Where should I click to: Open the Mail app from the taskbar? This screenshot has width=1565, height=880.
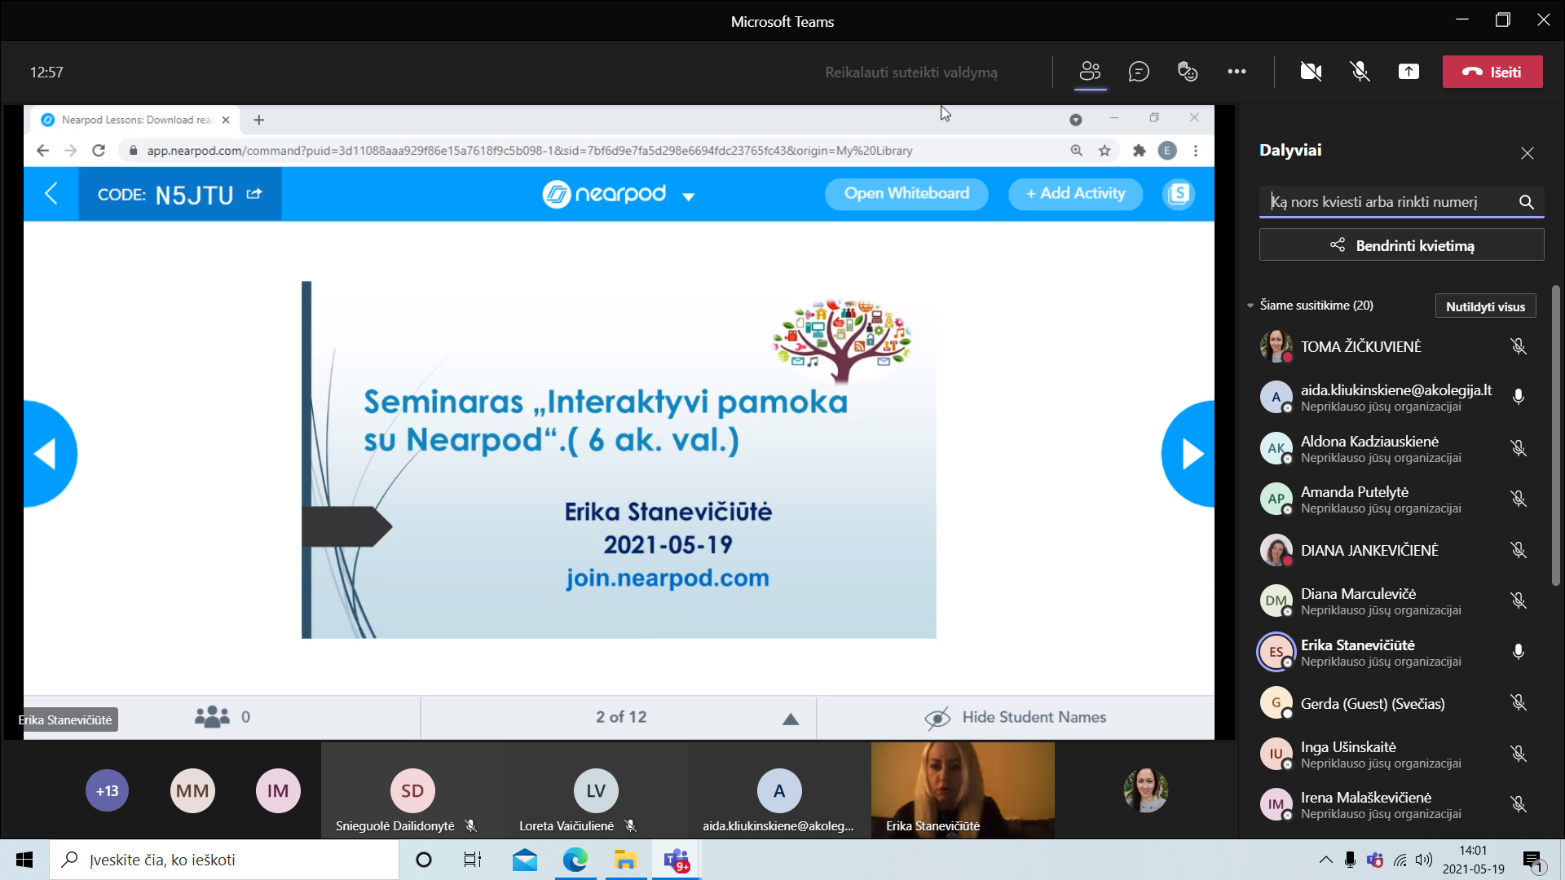(525, 860)
